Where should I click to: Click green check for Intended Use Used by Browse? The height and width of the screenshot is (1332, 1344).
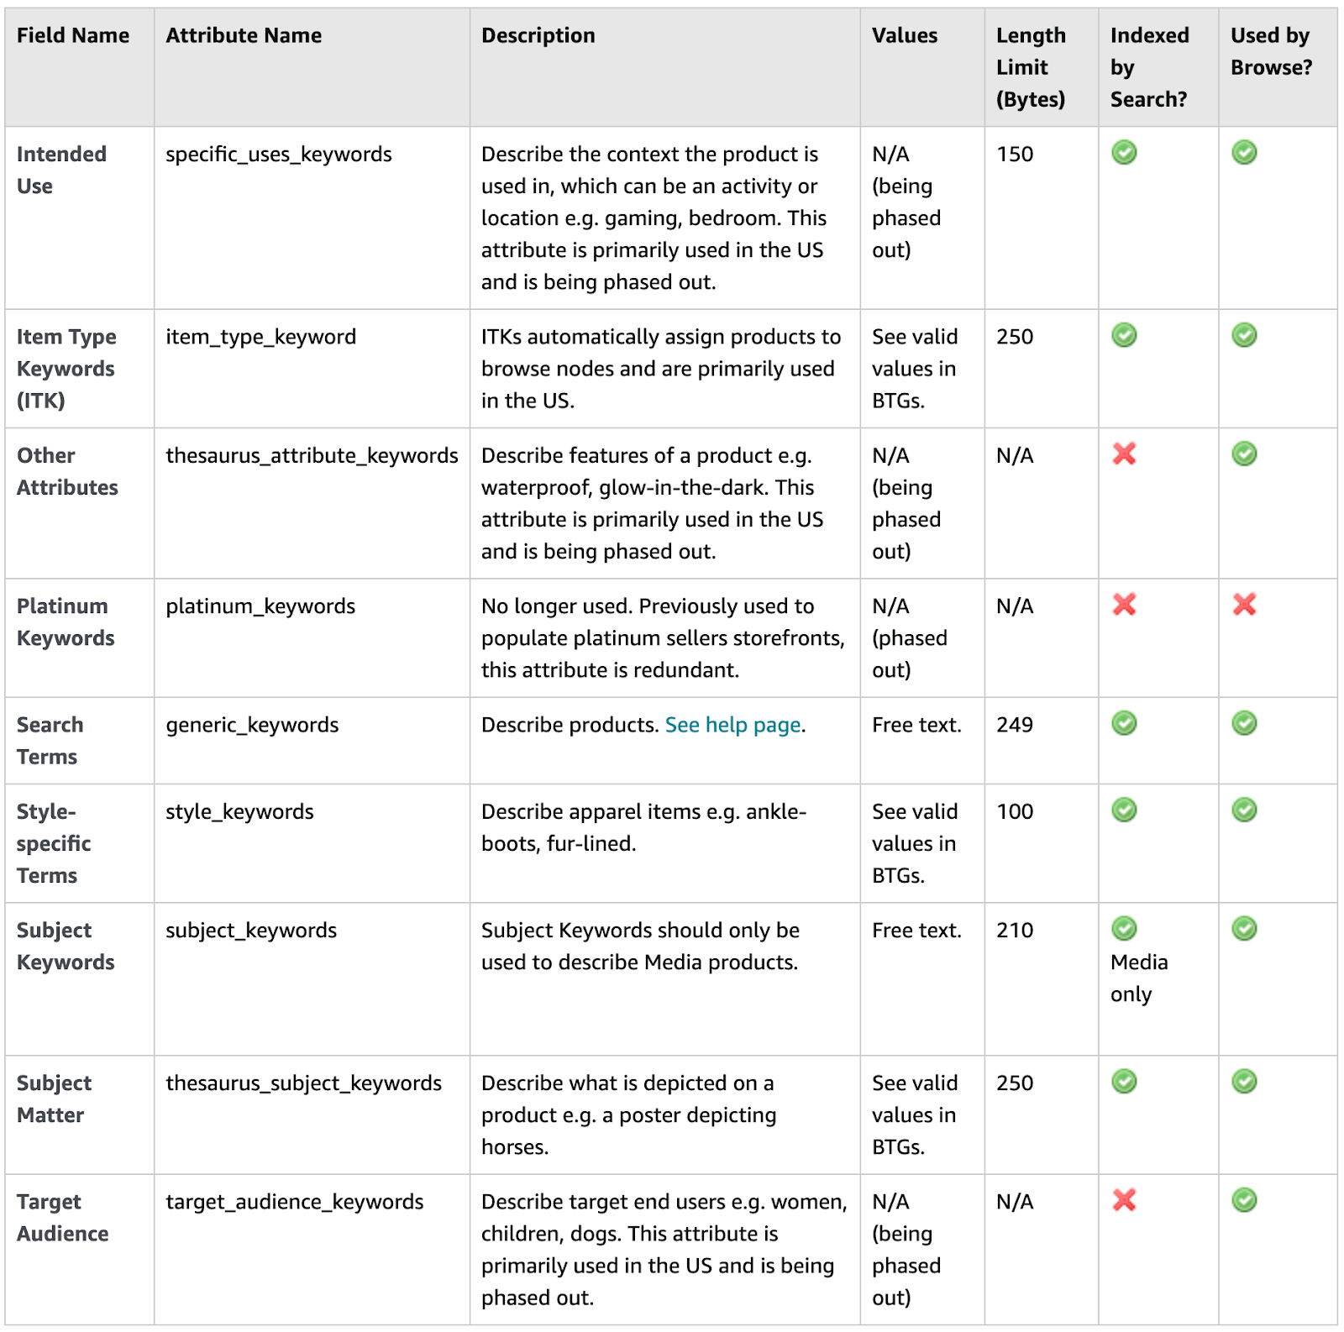pos(1244,152)
